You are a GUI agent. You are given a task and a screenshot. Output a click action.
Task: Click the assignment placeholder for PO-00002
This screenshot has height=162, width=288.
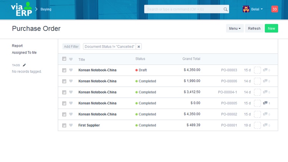coord(257,114)
